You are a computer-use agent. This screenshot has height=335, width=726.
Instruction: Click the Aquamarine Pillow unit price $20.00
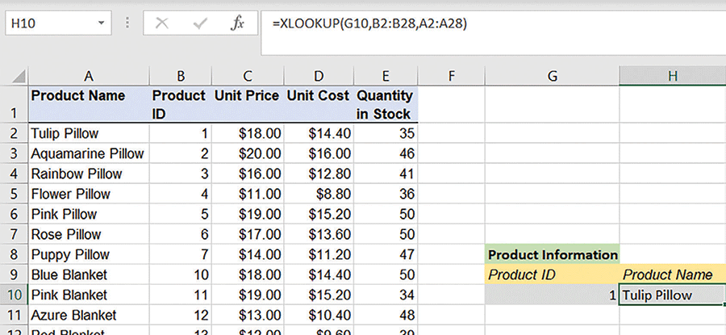coord(248,153)
